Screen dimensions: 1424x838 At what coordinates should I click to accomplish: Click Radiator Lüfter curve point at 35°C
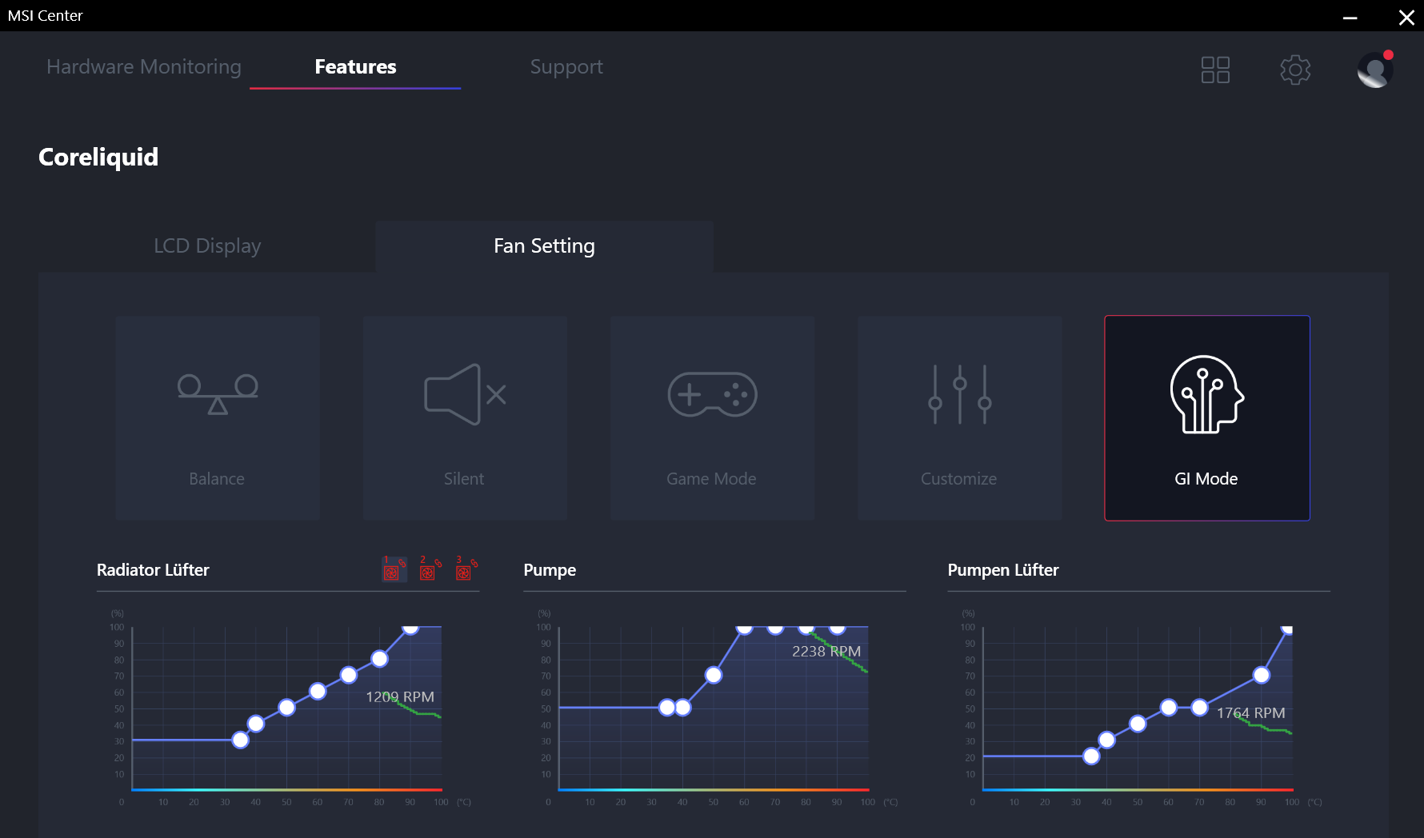pos(241,740)
